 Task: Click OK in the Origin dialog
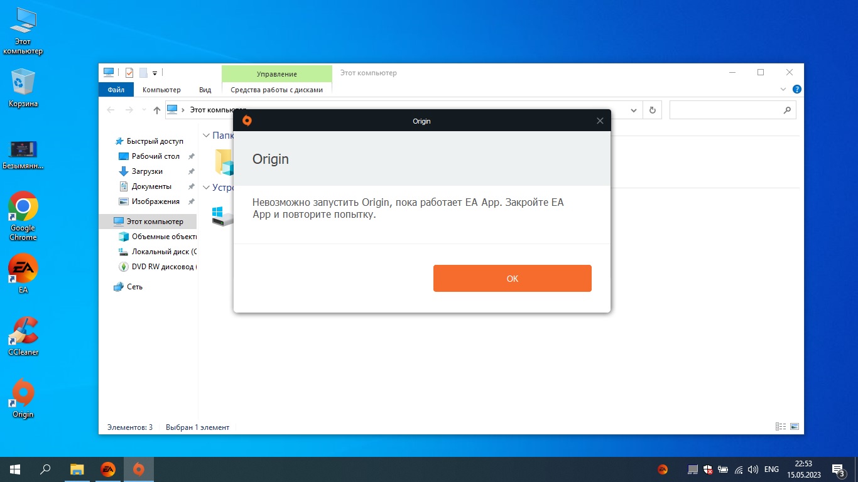point(512,278)
